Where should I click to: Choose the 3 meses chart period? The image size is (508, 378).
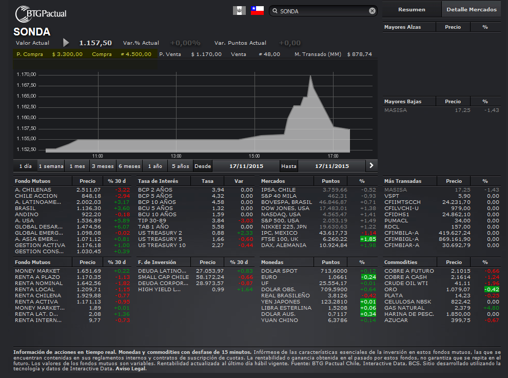point(103,166)
